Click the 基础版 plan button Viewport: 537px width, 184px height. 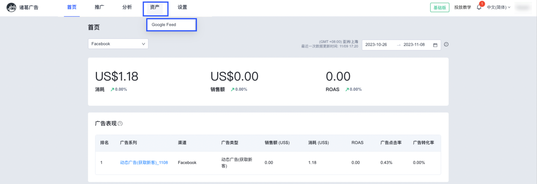pos(440,8)
